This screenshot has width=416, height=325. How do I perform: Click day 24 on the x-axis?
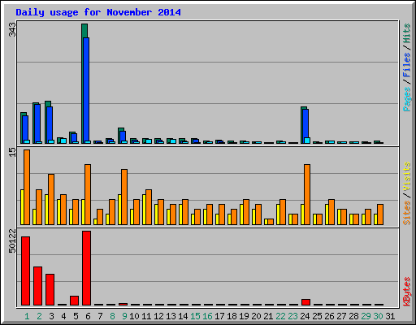point(305,316)
